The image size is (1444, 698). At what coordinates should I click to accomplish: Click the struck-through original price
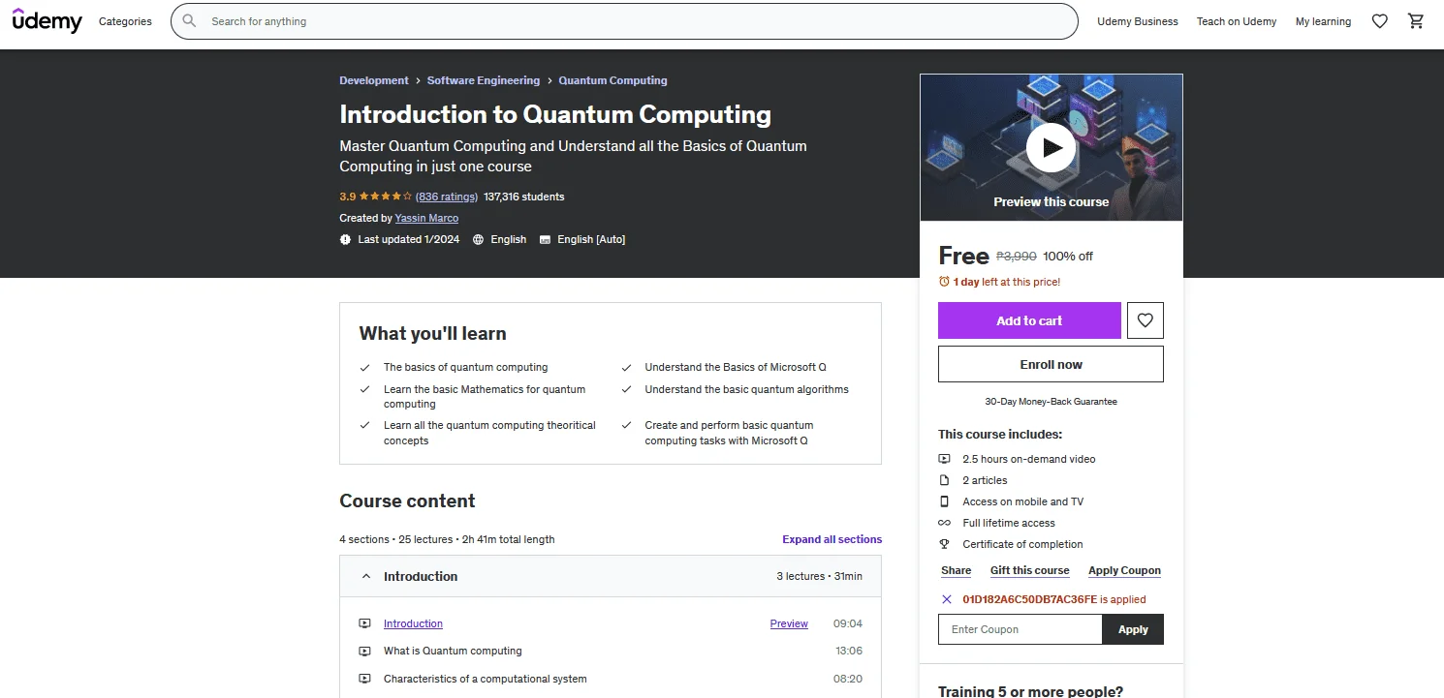point(1017,257)
